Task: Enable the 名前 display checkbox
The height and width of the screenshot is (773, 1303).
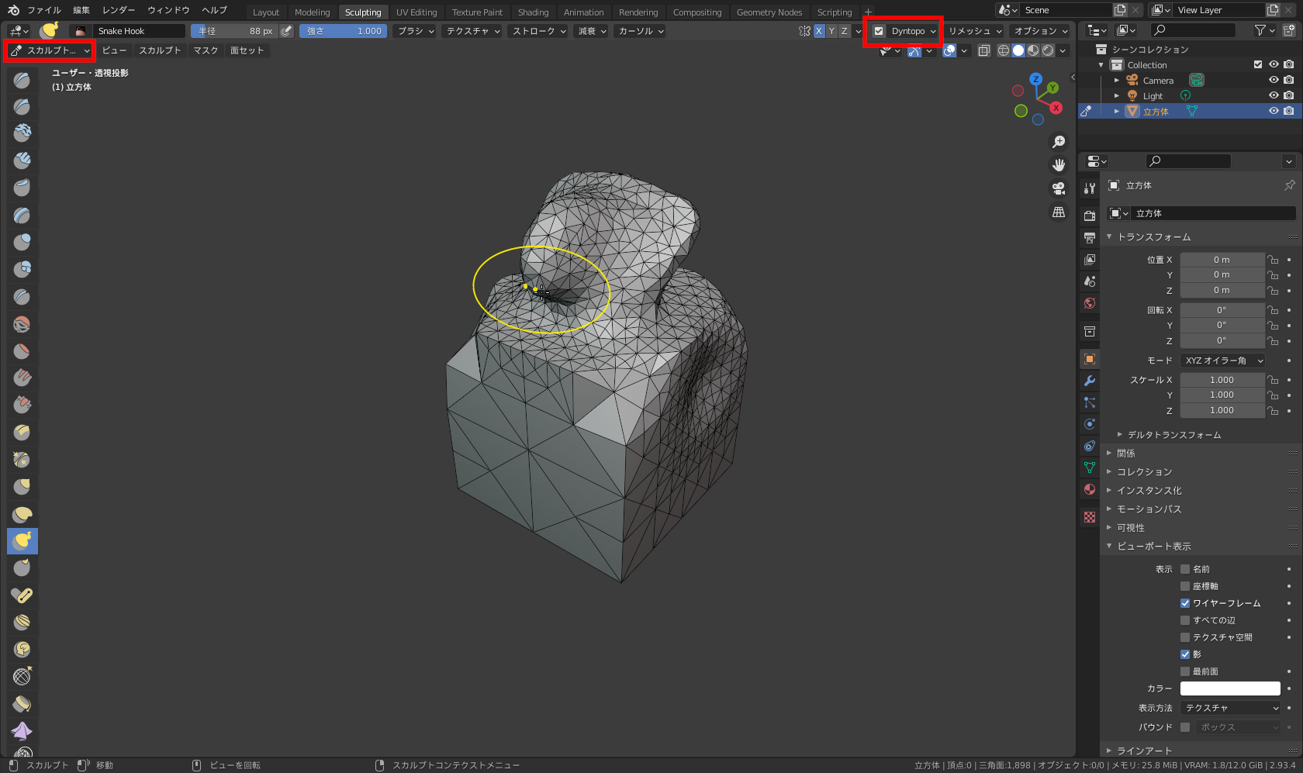Action: [x=1185, y=569]
